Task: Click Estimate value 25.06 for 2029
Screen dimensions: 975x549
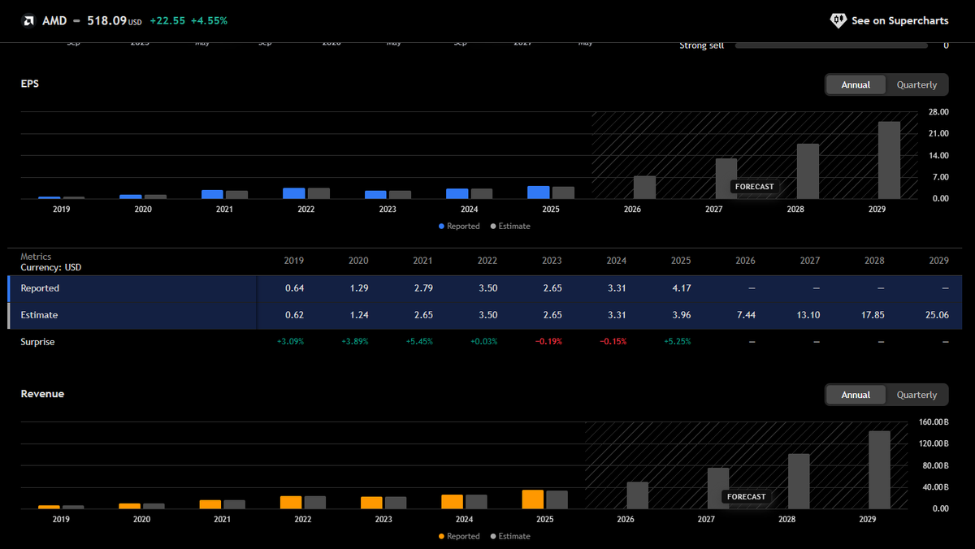Action: (x=937, y=315)
